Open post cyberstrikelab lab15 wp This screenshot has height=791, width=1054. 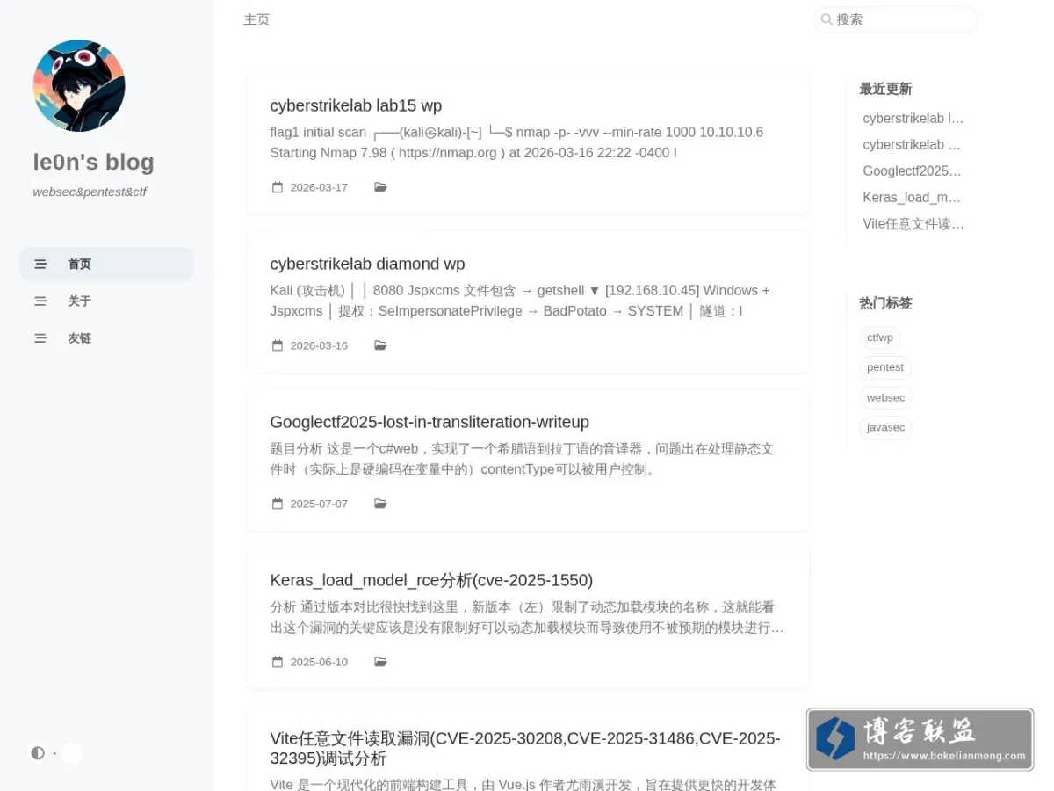point(356,105)
